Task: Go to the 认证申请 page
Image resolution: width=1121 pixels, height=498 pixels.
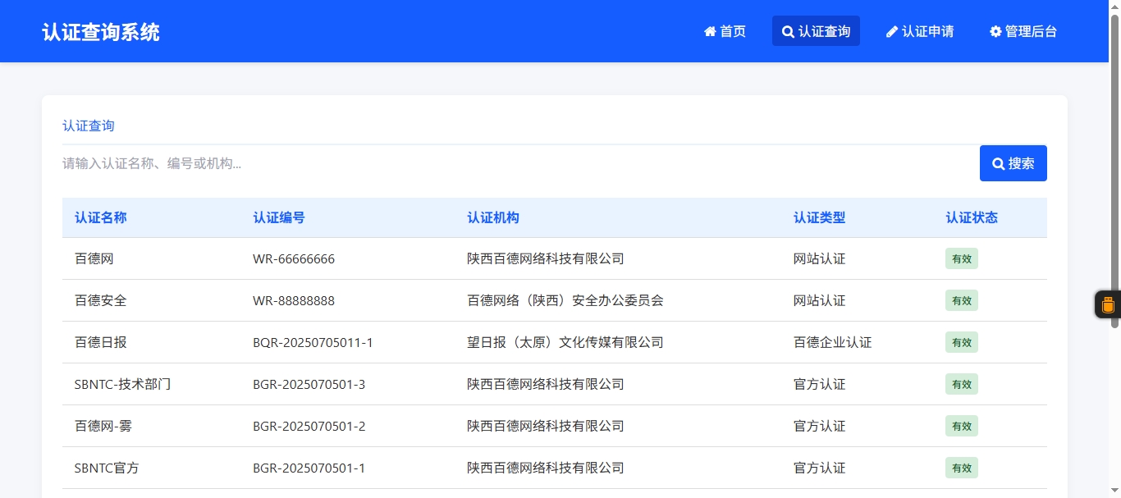Action: click(919, 31)
